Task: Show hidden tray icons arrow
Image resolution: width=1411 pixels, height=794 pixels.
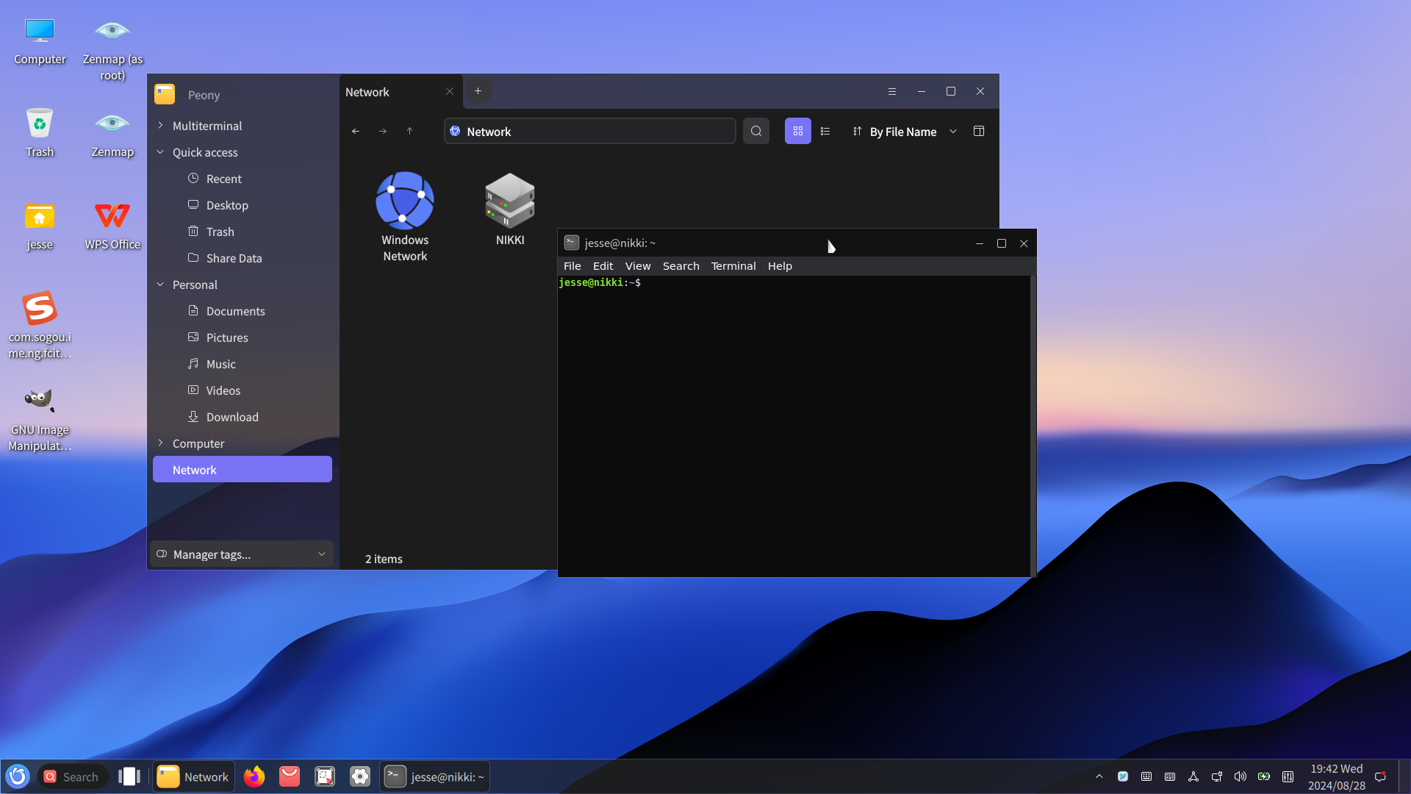Action: tap(1099, 776)
